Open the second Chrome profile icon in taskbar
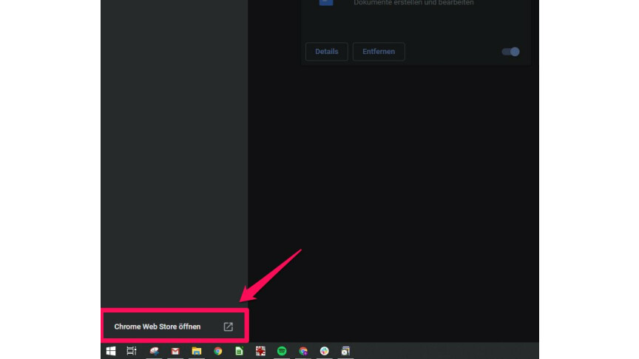 (x=303, y=352)
